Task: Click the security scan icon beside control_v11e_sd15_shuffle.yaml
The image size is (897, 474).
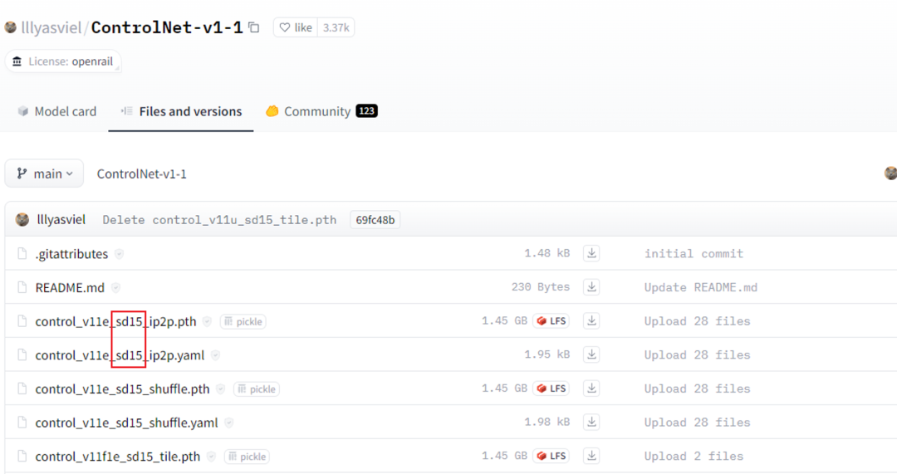Action: pos(229,423)
